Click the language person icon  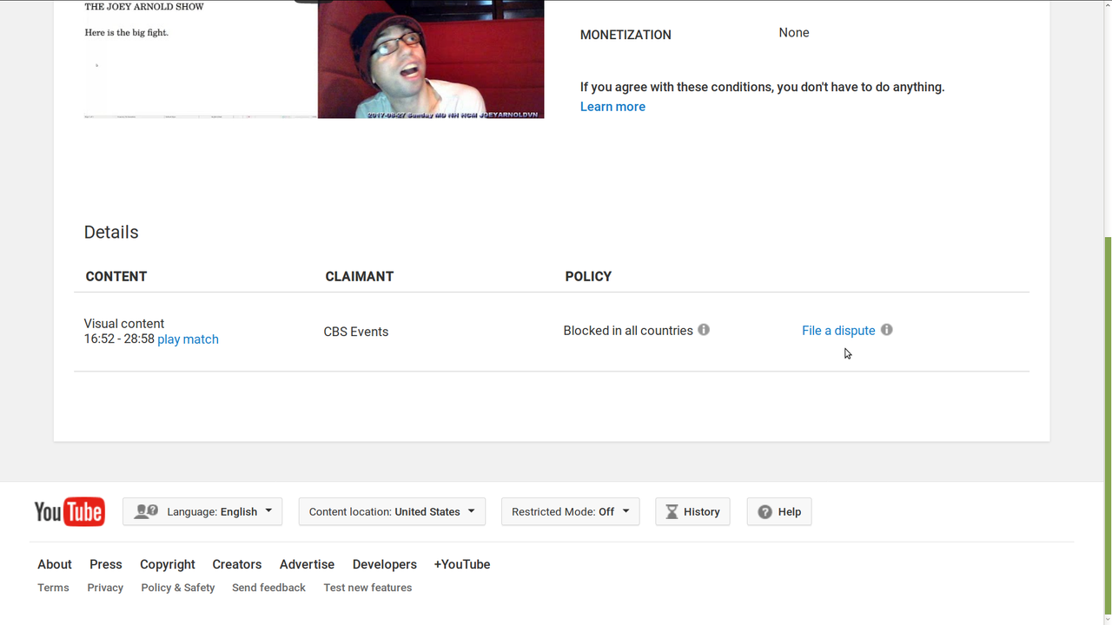coord(146,512)
